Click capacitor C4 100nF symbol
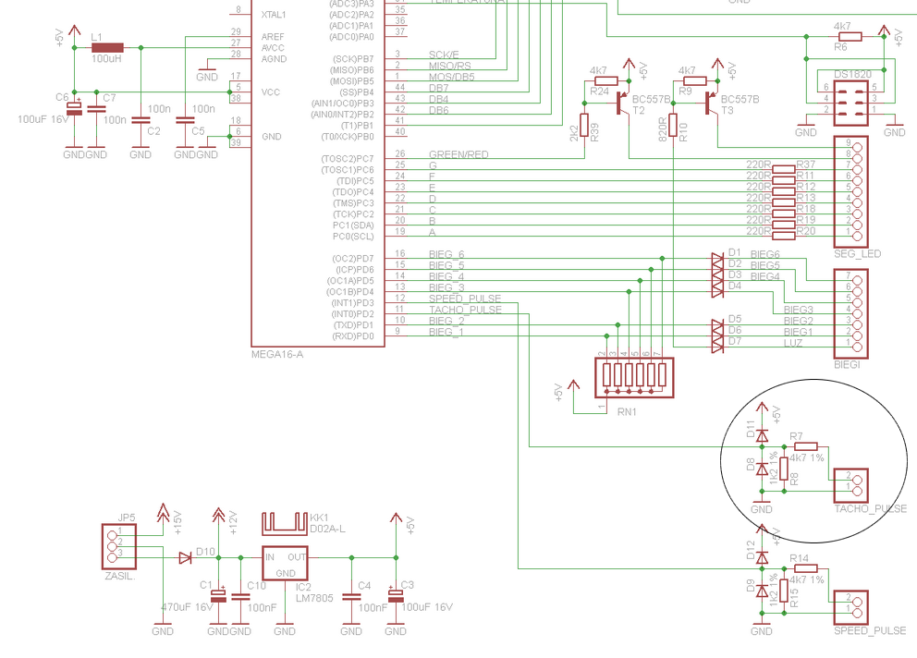 351,597
